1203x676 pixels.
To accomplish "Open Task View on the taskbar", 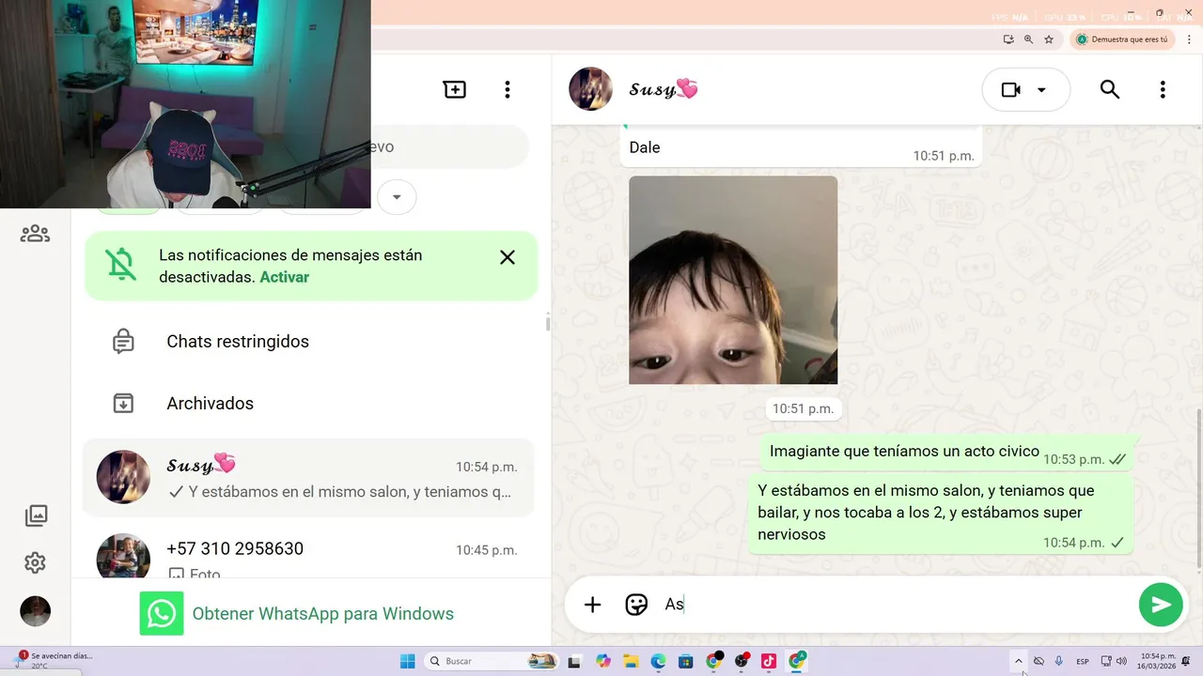I will pyautogui.click(x=574, y=661).
